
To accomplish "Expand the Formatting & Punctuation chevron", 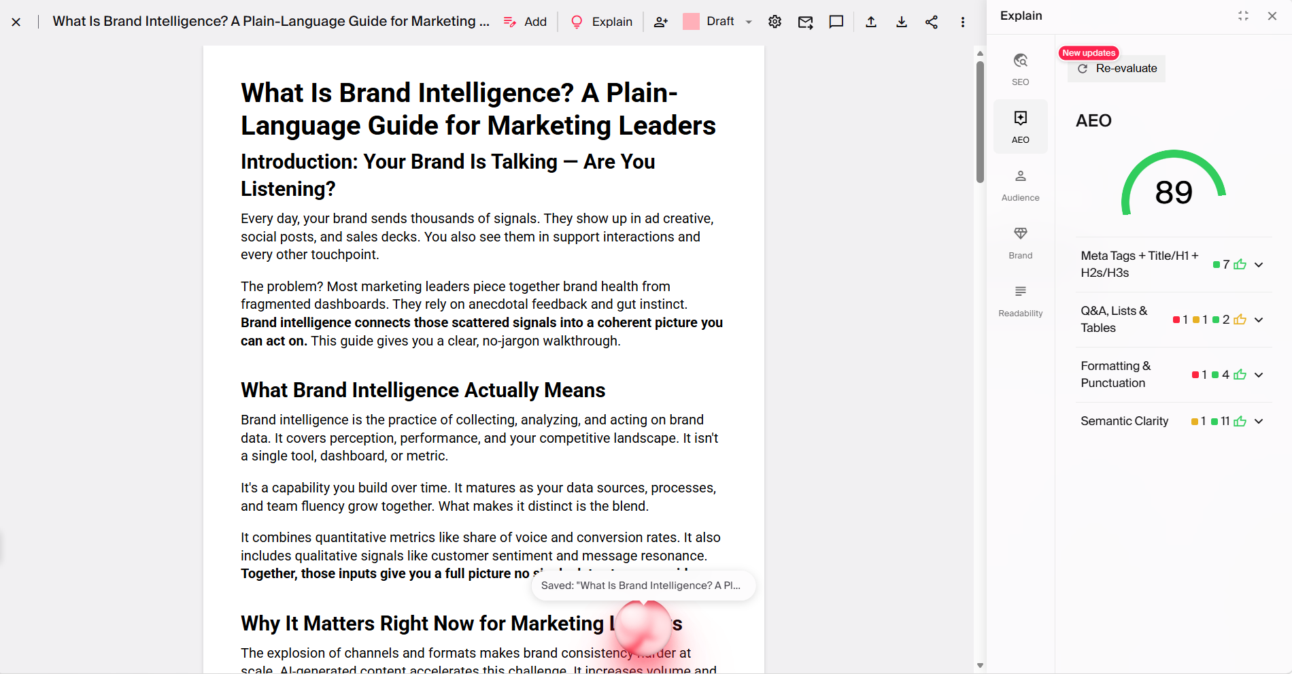I will coord(1259,375).
